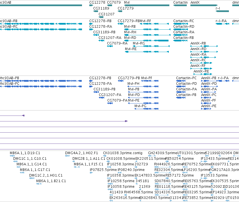Click the CG12278 gene label
The height and width of the screenshot is (202, 239).
[97, 3]
